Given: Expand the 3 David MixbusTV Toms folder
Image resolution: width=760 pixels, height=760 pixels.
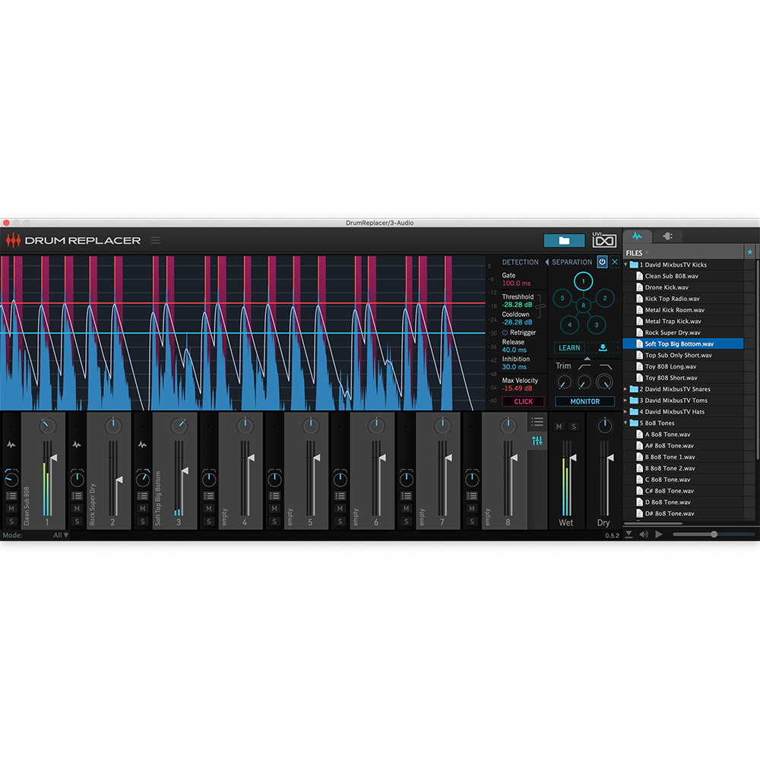Looking at the screenshot, I should (x=625, y=401).
